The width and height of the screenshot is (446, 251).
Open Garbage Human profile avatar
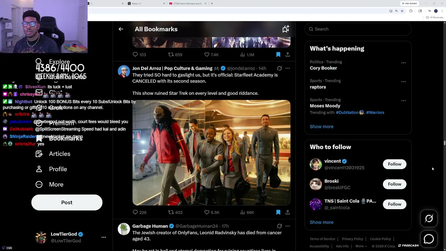tap(124, 229)
